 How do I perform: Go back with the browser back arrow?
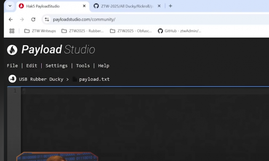pyautogui.click(x=11, y=19)
